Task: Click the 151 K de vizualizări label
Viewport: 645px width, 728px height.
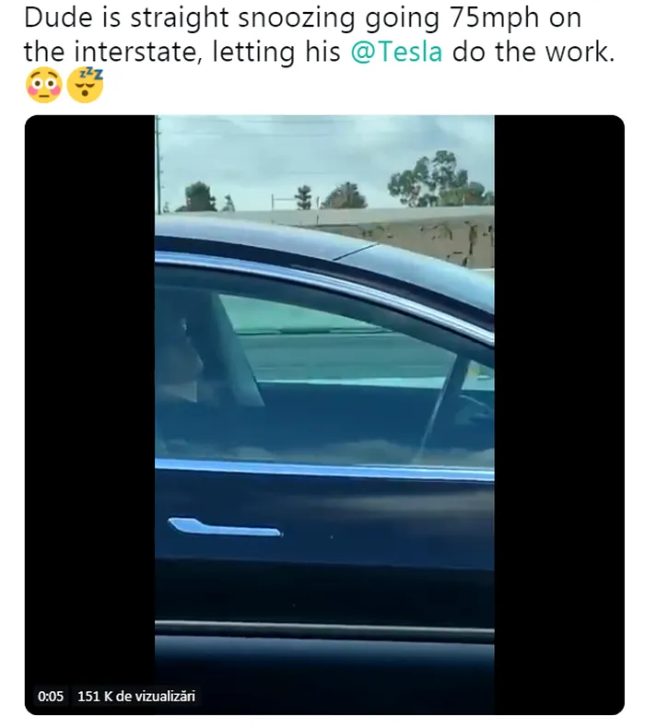Action: click(136, 696)
